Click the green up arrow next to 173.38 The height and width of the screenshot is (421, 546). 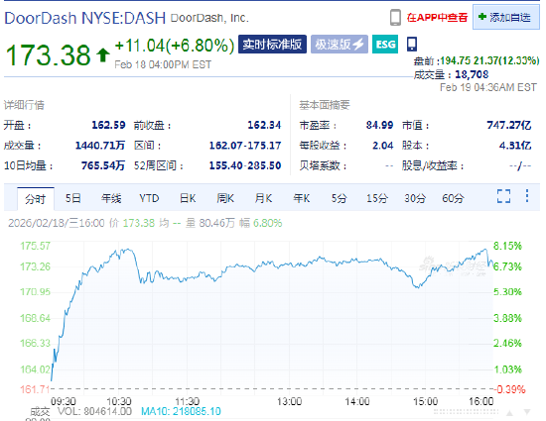point(102,55)
